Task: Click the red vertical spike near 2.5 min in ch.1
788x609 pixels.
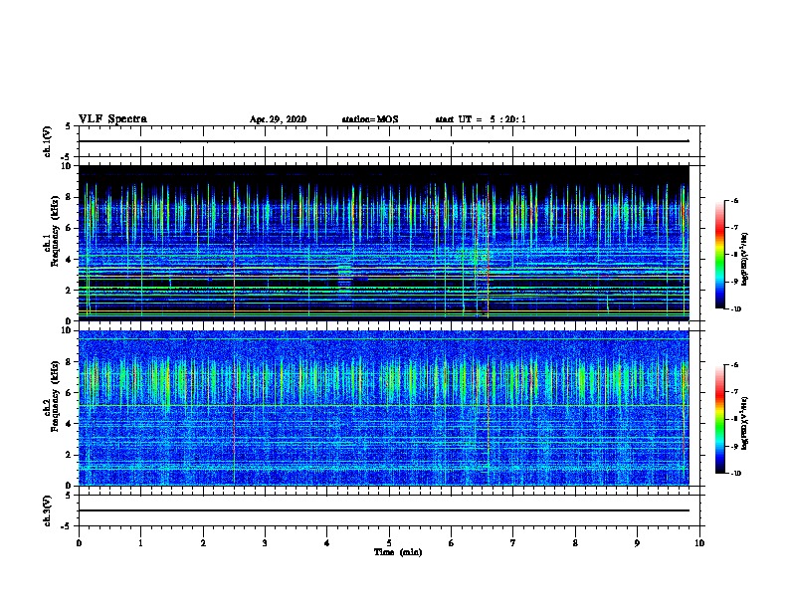Action: click(234, 251)
